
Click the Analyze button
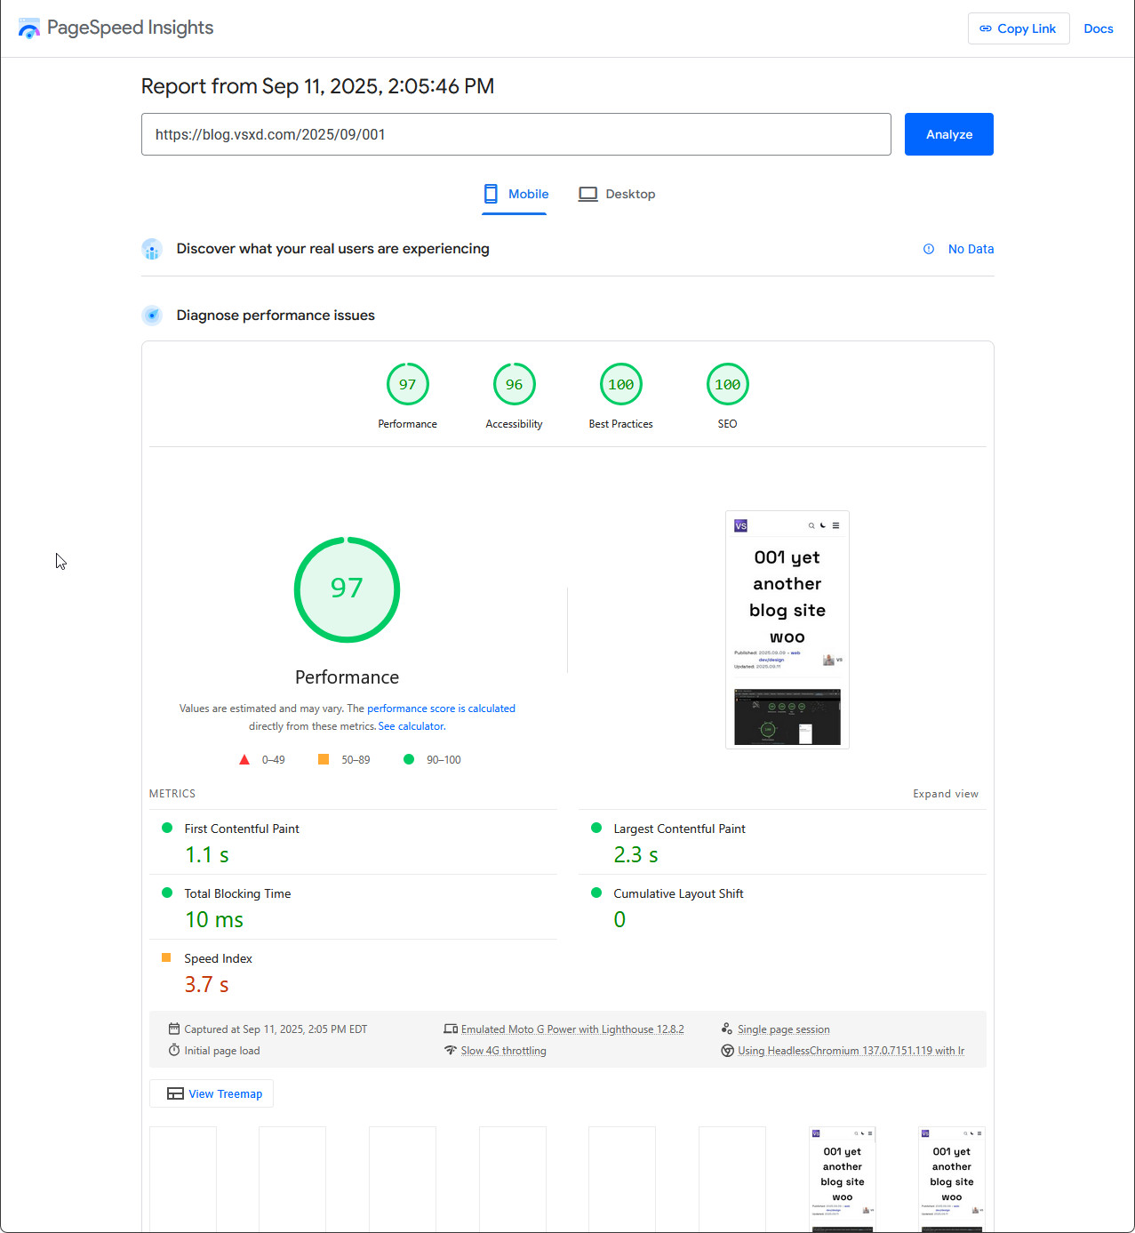[948, 134]
